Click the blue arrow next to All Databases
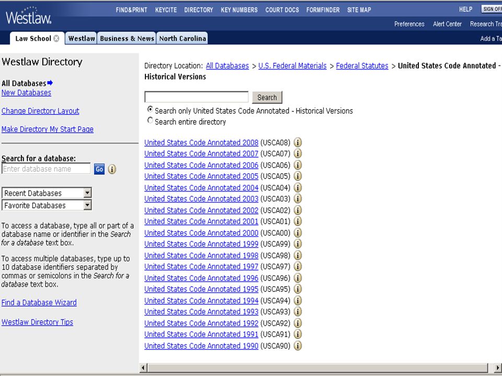The width and height of the screenshot is (502, 376). tap(50, 83)
